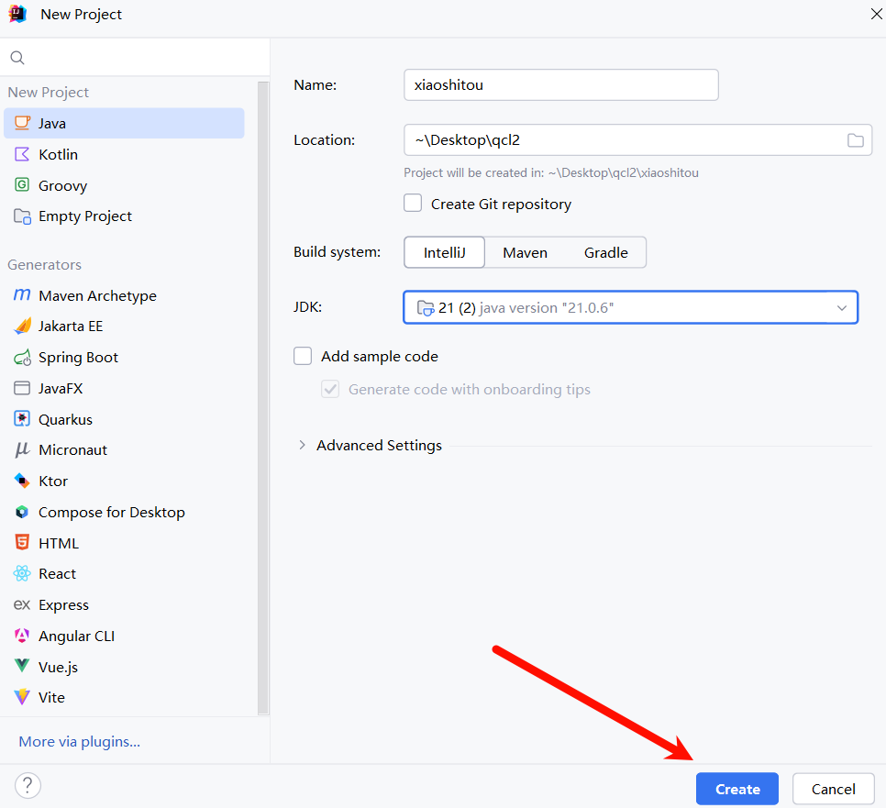Click the project type search field

135,57
